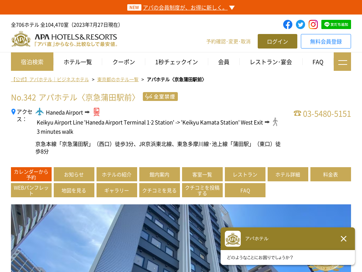This screenshot has width=362, height=272.
Task: Click the 客室一覧 button
Action: click(202, 174)
